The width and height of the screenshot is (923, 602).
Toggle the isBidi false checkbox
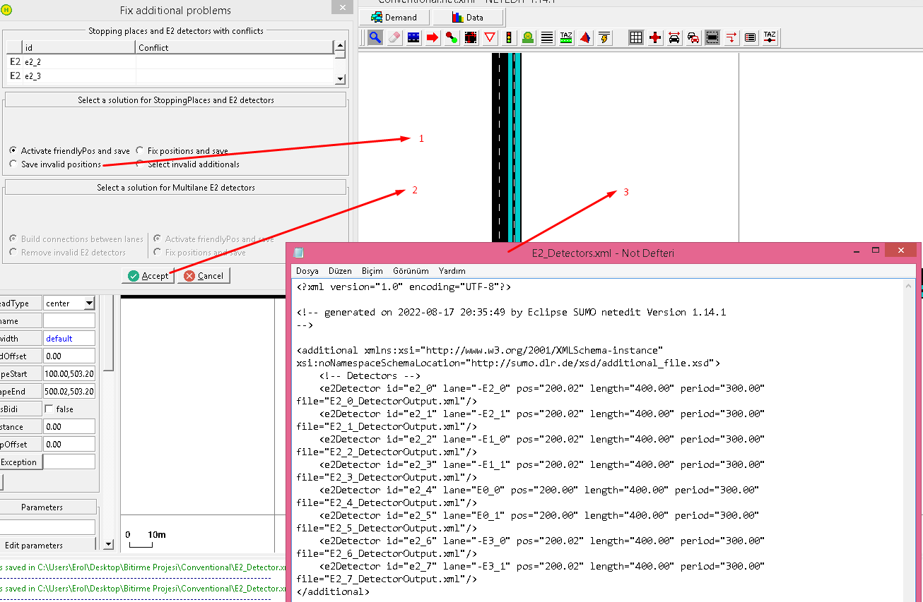49,409
